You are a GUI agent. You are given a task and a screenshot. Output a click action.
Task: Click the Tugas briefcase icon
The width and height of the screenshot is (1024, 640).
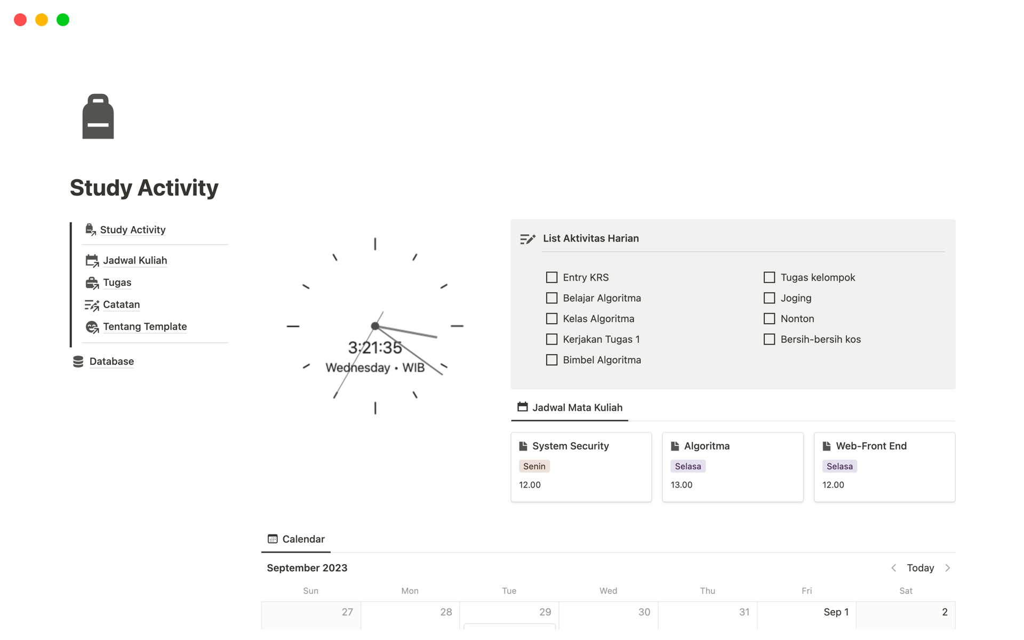[x=92, y=283]
